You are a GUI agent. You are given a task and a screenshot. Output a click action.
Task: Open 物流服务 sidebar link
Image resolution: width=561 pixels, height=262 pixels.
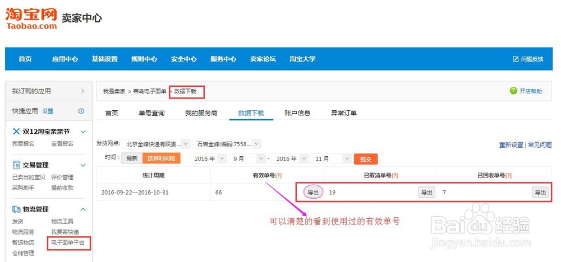pyautogui.click(x=23, y=232)
